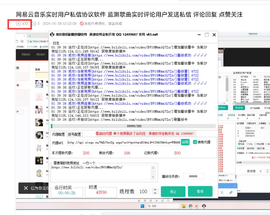Screen dimensions: 270x215
Task: Click the pencil edit icon in the popup
Action: coord(231,192)
